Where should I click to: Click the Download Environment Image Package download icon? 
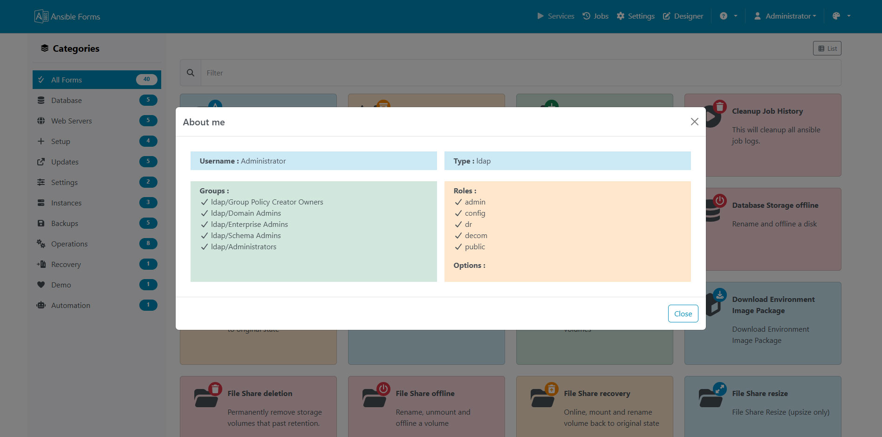click(x=720, y=295)
